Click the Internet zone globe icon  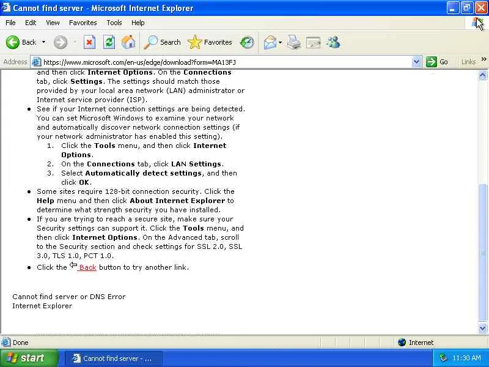pyautogui.click(x=402, y=343)
